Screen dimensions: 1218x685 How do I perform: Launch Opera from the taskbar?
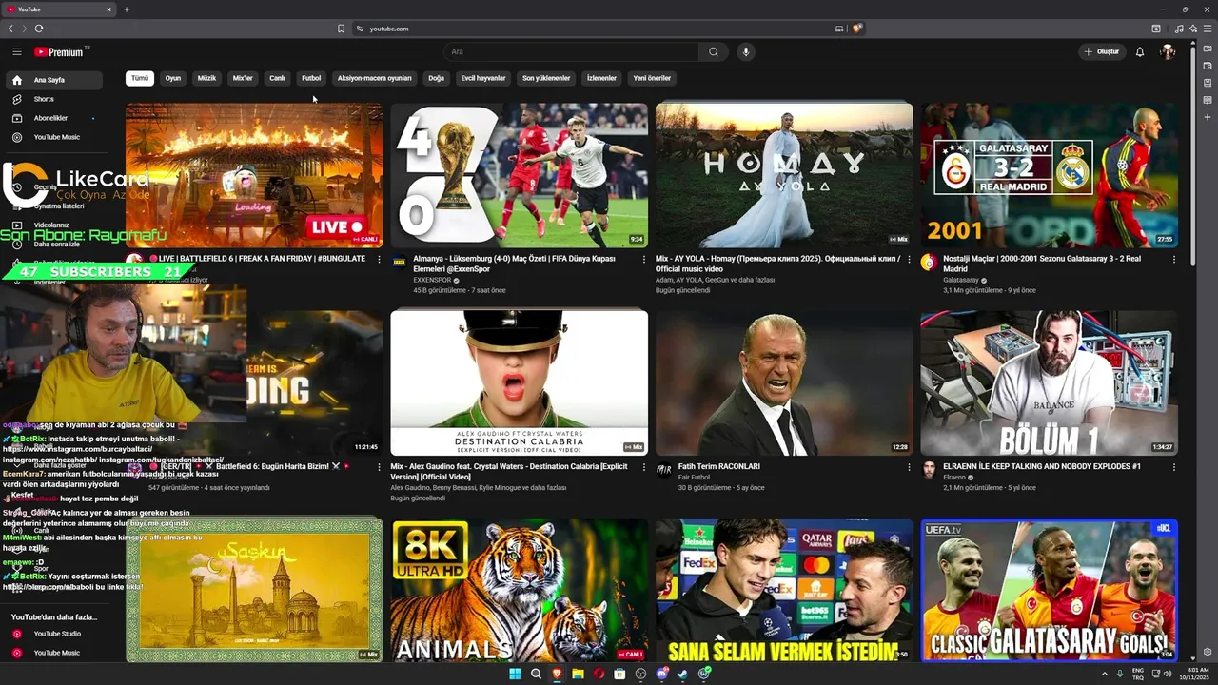click(599, 674)
